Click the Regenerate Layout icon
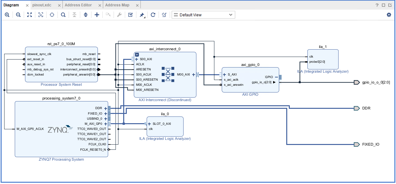Screen dimensions: 396x184 point(153,15)
